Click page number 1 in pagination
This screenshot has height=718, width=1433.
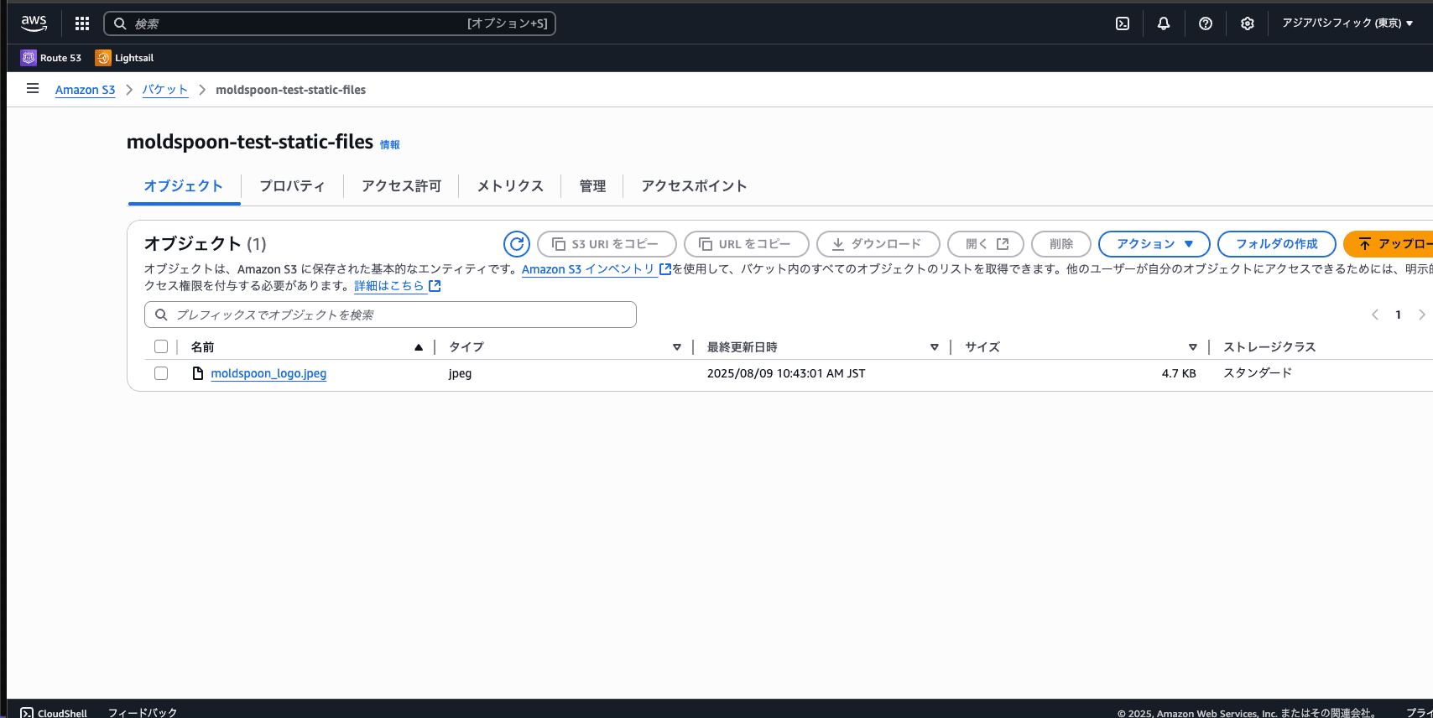(1399, 315)
